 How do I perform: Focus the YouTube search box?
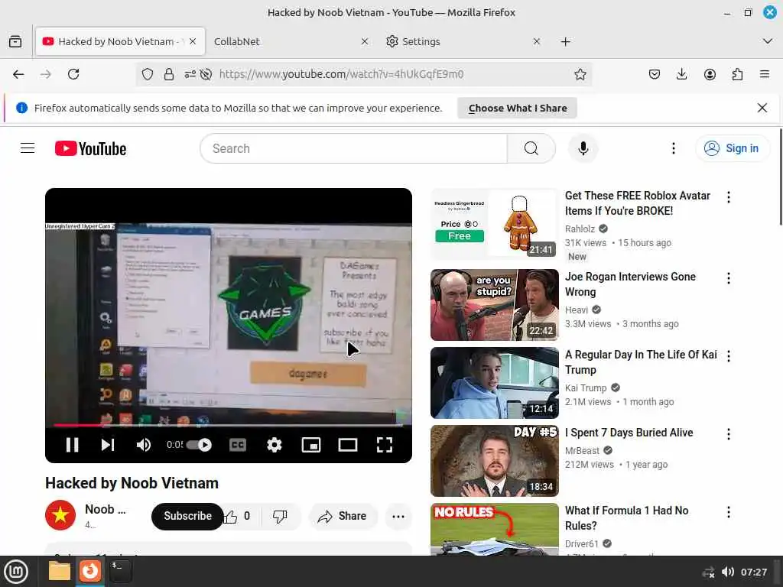pos(353,148)
